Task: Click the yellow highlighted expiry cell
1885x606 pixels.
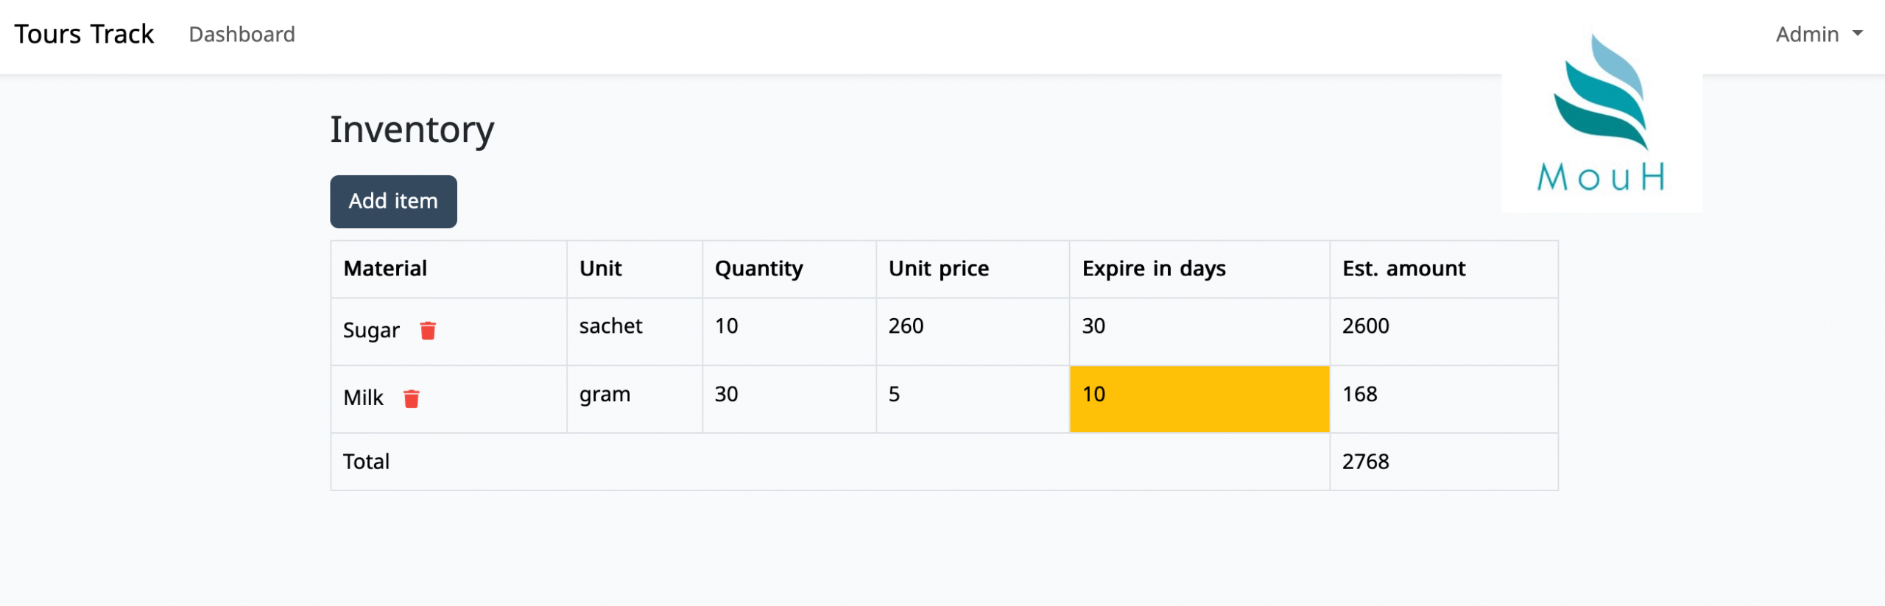Action: (1199, 398)
